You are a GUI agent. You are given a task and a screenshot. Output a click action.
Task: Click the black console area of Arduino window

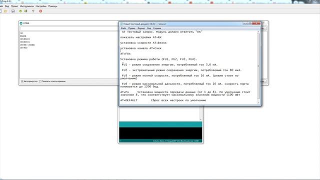160,133
